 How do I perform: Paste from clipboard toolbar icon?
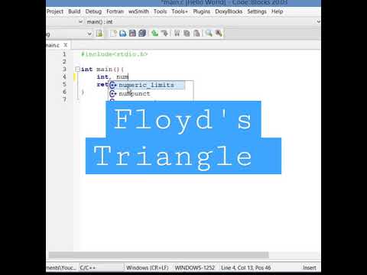[x=196, y=33]
